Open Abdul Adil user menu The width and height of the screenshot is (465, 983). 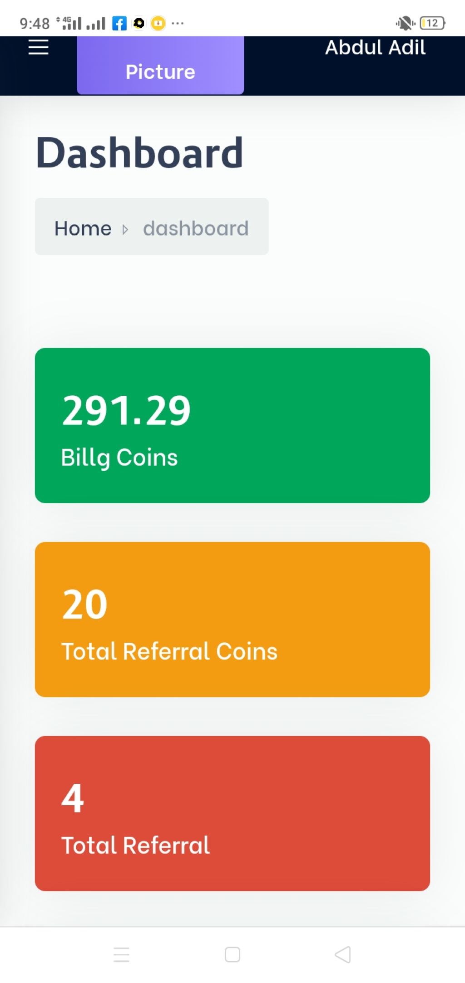375,47
